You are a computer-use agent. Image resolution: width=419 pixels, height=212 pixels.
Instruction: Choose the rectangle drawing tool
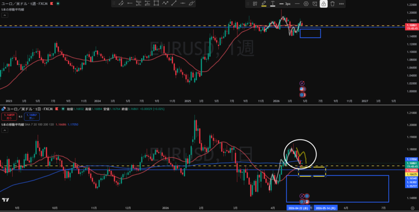(156, 3)
